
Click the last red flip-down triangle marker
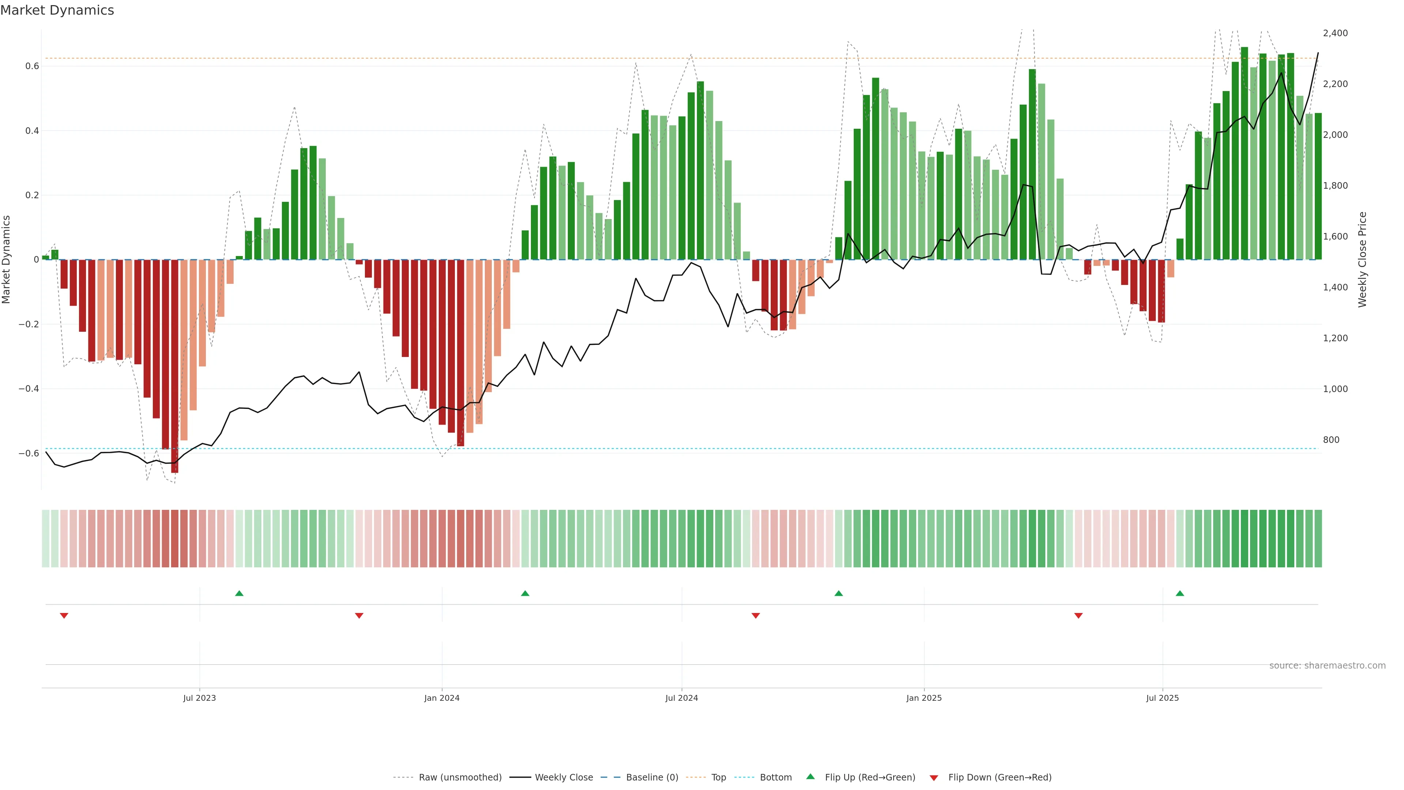[1078, 616]
